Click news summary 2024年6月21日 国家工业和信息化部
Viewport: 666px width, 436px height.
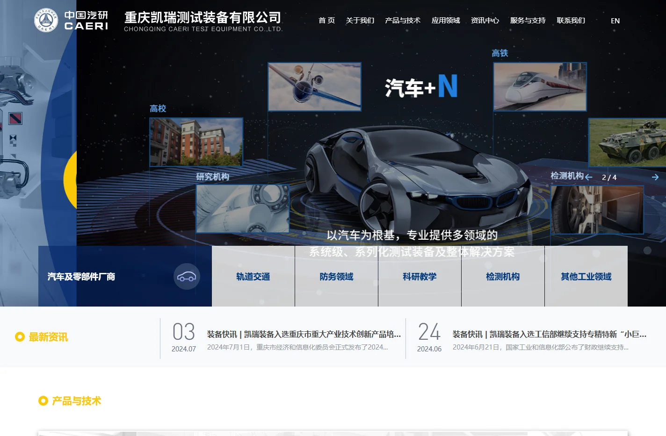[x=541, y=347]
